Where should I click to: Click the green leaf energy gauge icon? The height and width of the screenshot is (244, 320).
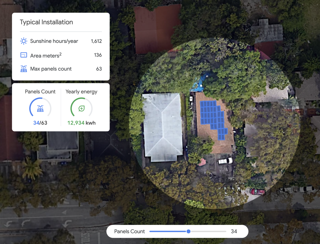[81, 109]
